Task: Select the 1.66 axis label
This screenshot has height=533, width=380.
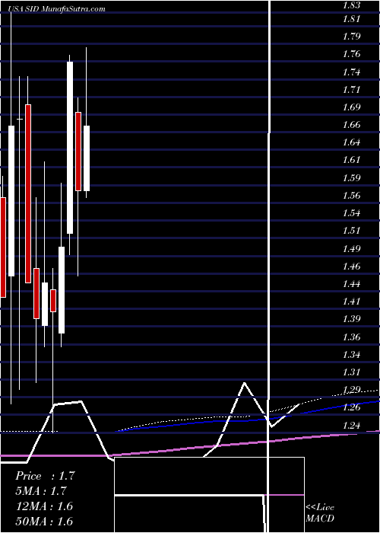Action: [x=352, y=125]
